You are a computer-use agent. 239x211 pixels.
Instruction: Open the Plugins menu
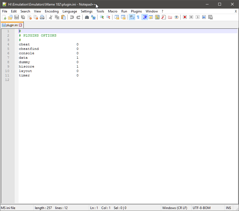(136, 11)
